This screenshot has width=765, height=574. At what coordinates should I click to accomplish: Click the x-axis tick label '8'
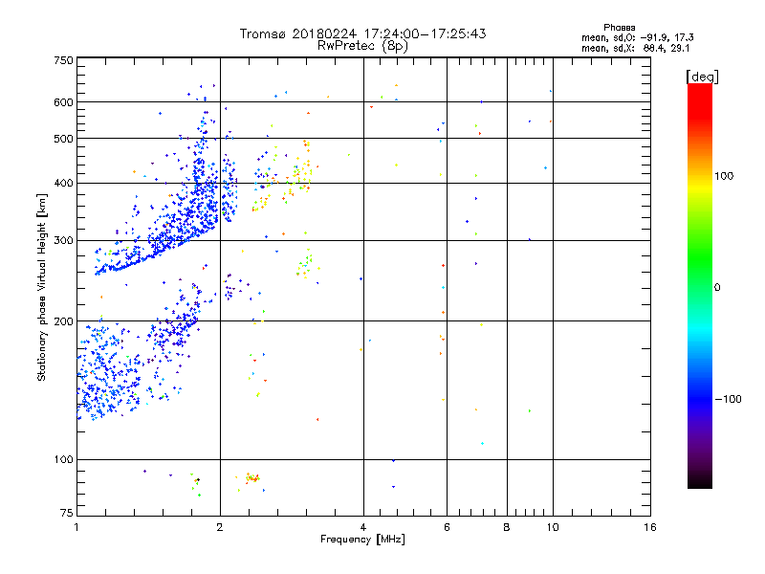507,527
